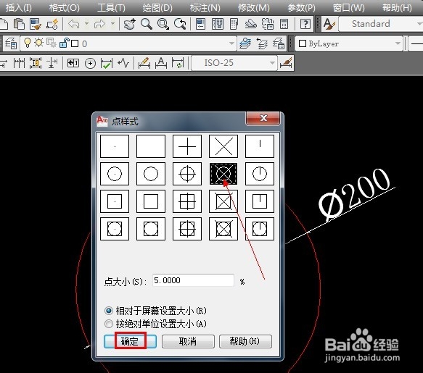Open the undo history dropdown arrow
Screen dimensions: 423x373
pyautogui.click(x=86, y=24)
